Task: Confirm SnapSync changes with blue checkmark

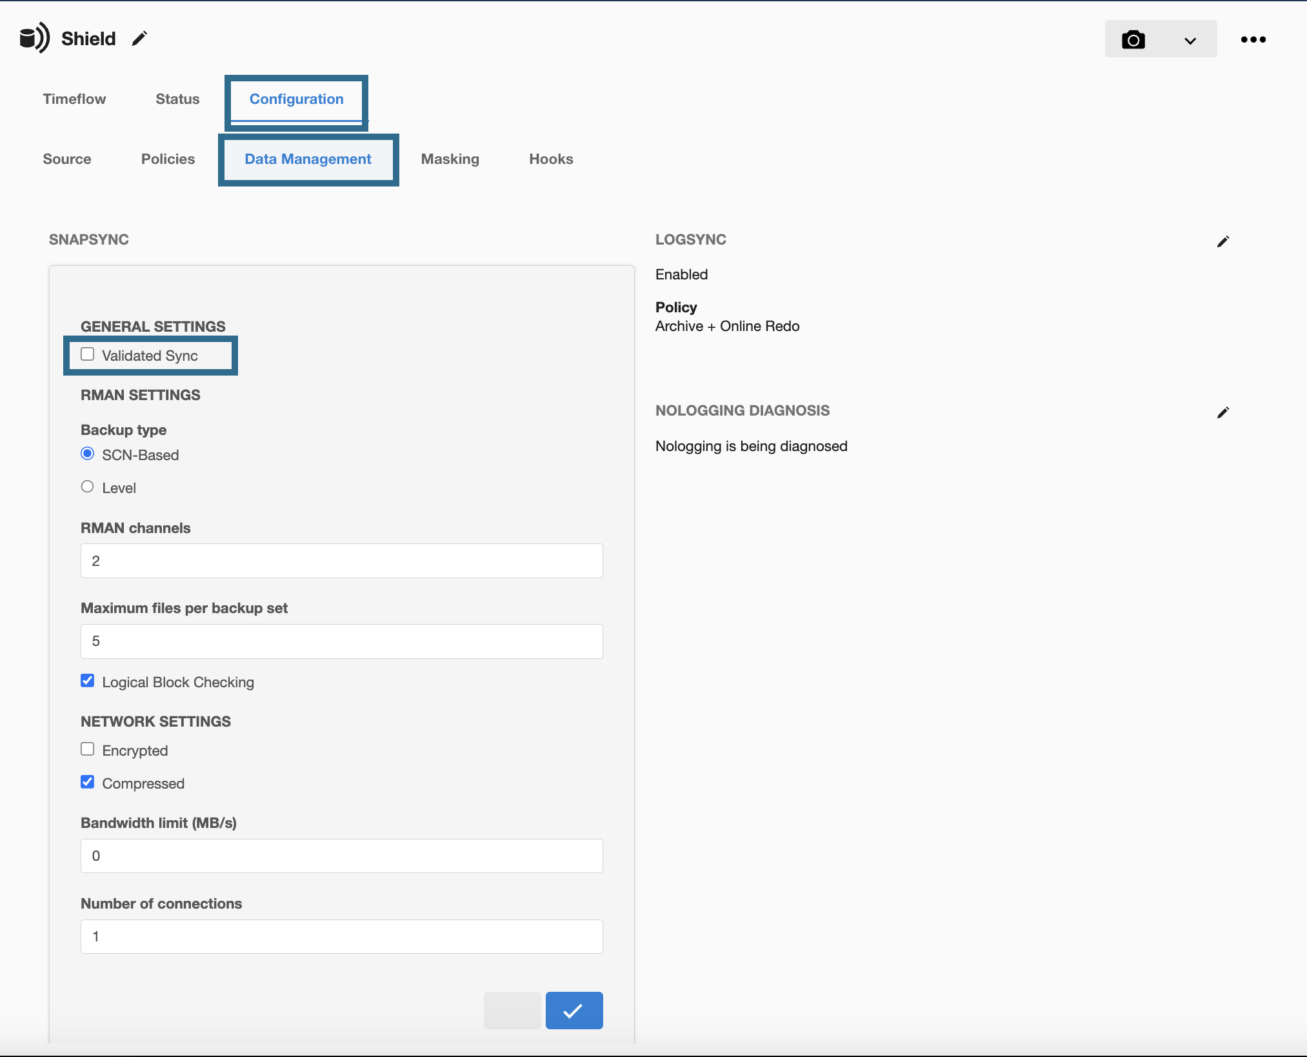Action: 574,1011
